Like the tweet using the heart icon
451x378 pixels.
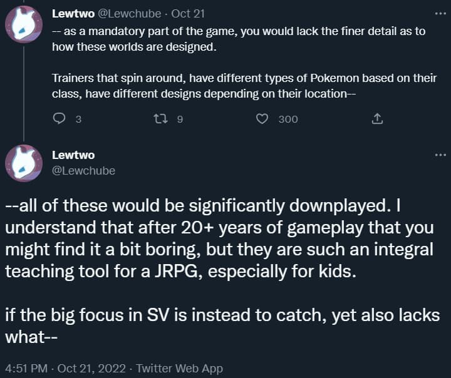pos(262,119)
